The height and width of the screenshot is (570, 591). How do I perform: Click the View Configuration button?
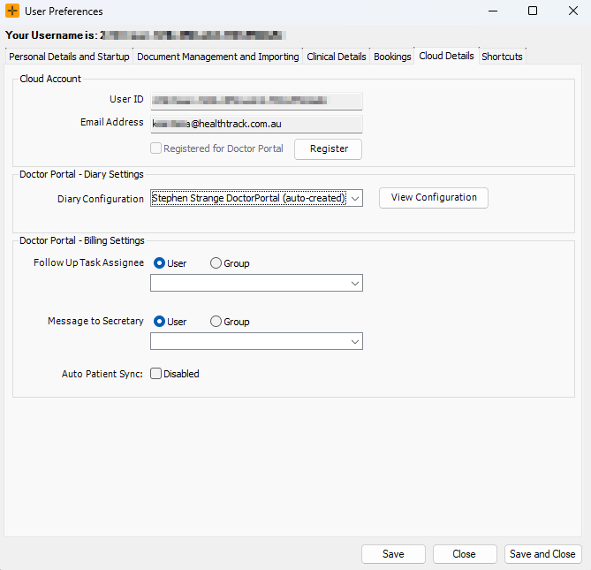[434, 198]
